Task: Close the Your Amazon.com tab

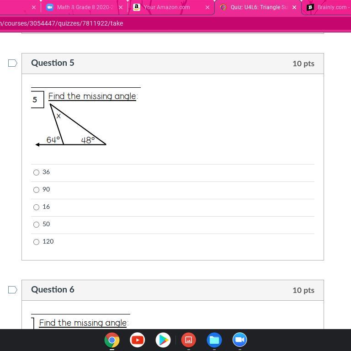Action: (x=207, y=7)
